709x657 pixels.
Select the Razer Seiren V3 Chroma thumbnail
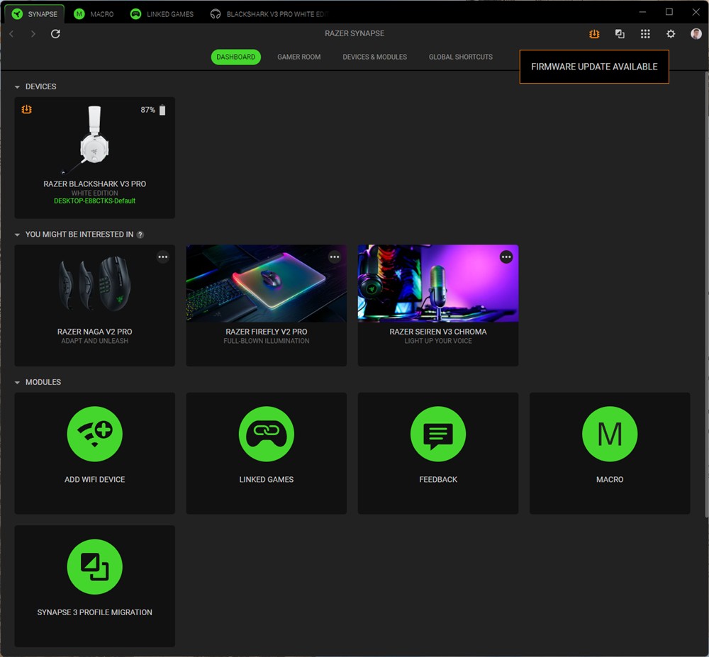point(437,283)
